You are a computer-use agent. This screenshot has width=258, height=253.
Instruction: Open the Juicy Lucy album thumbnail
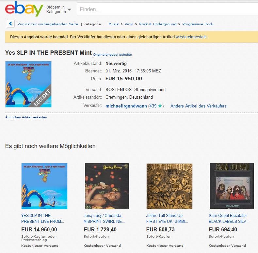coord(106,186)
